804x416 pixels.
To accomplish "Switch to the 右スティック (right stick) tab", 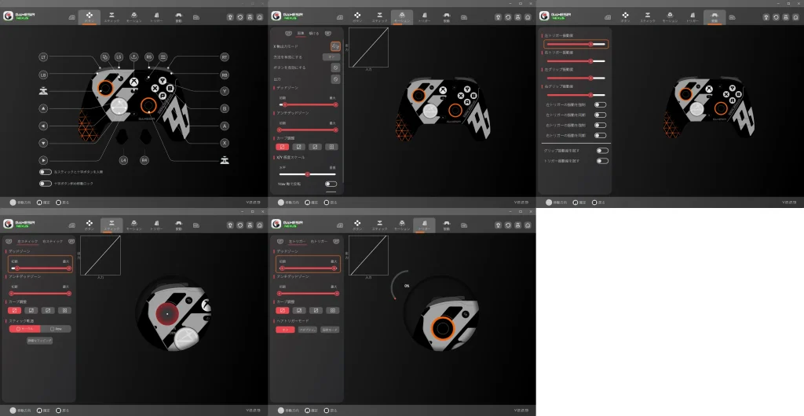I will point(52,241).
